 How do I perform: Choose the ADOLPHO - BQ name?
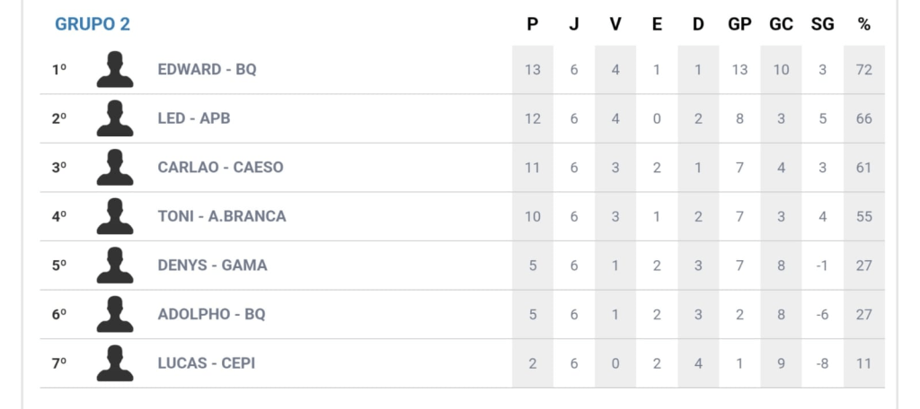[x=211, y=315]
